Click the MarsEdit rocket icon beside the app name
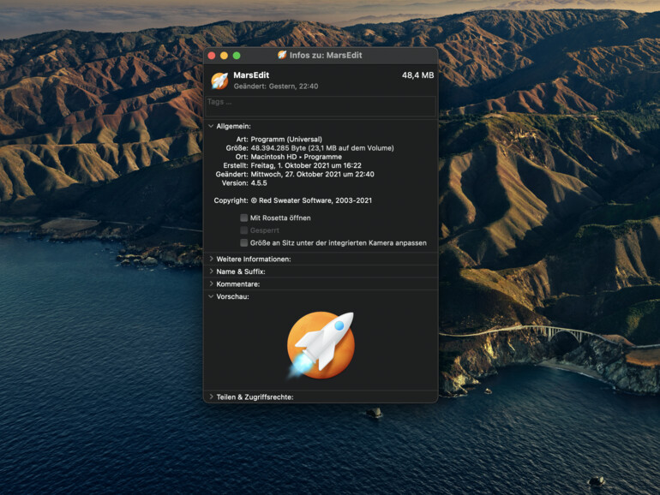This screenshot has width=660, height=495. tap(219, 81)
